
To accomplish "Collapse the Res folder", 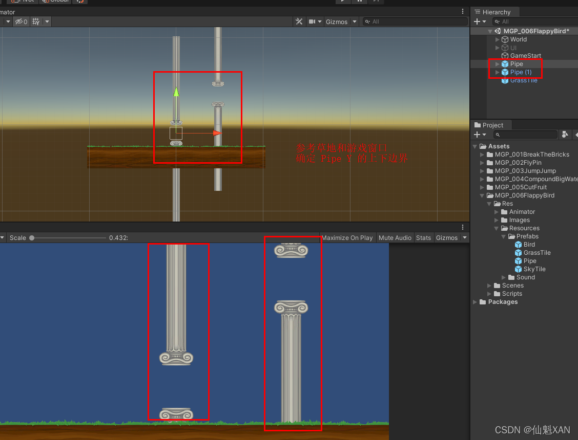I will 489,204.
